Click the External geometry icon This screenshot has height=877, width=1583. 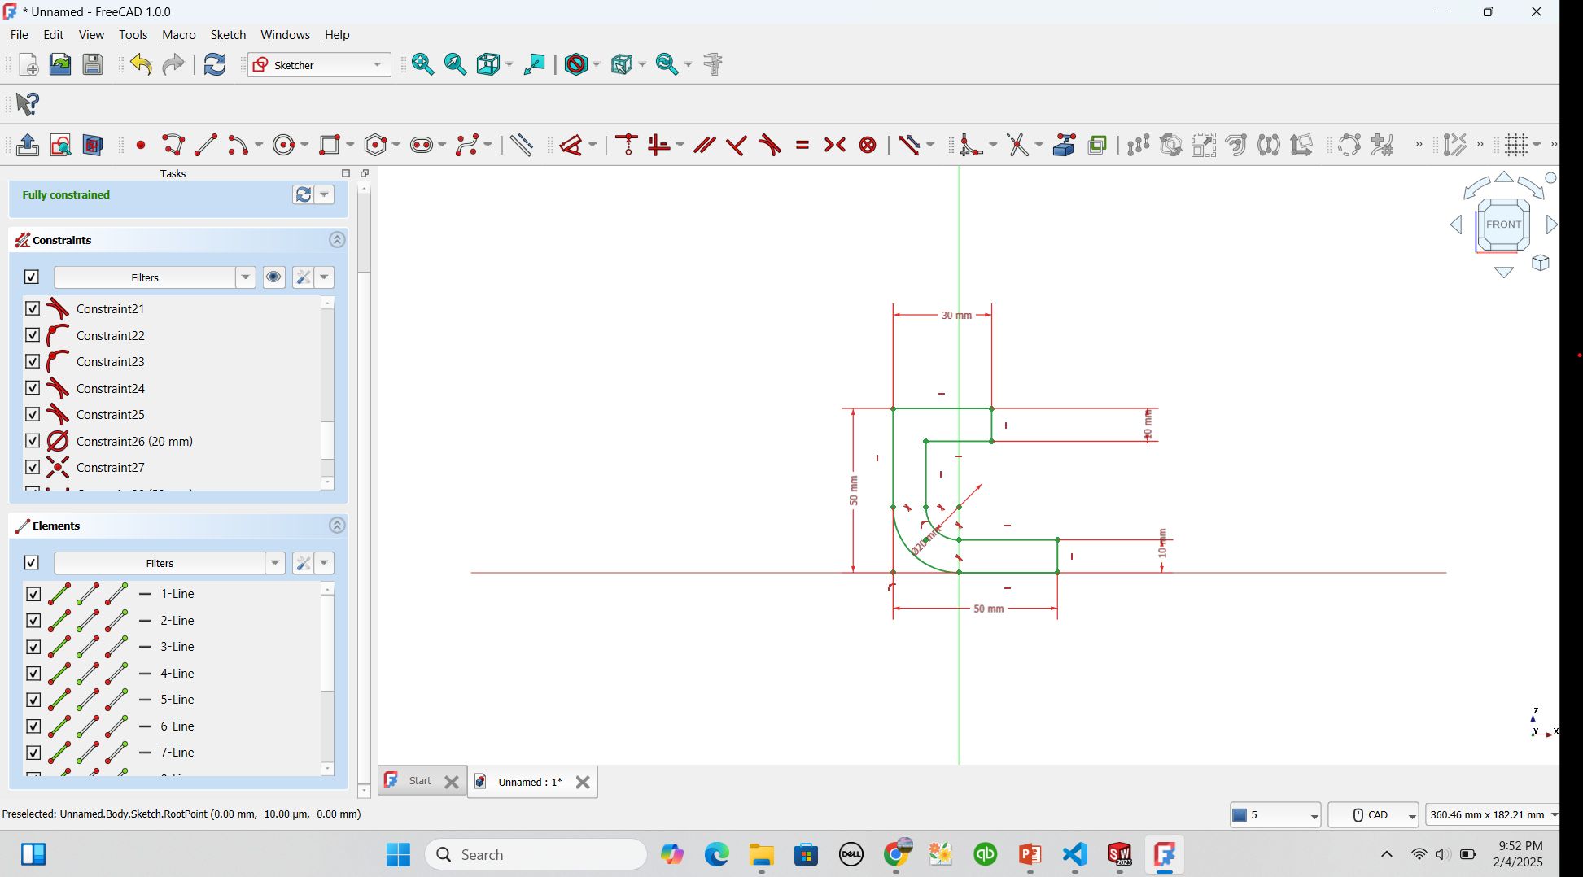pyautogui.click(x=1064, y=146)
